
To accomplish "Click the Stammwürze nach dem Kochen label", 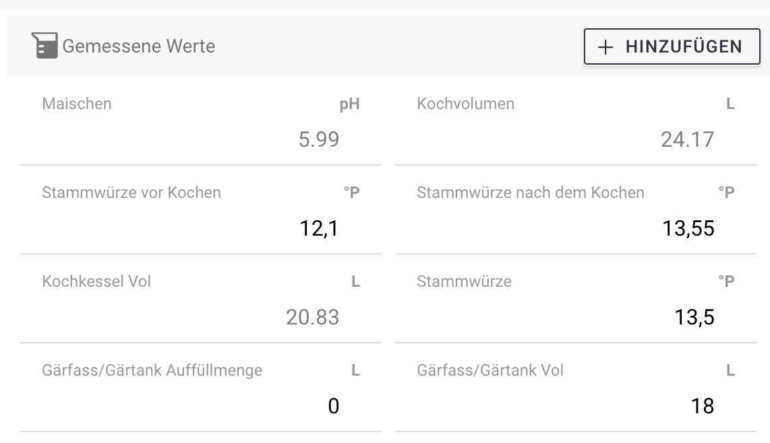I will pos(531,193).
